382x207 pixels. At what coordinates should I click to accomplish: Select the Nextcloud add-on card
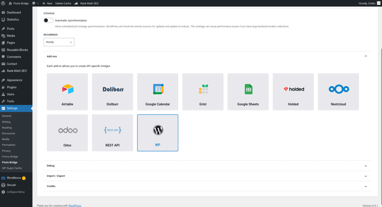[x=338, y=92]
